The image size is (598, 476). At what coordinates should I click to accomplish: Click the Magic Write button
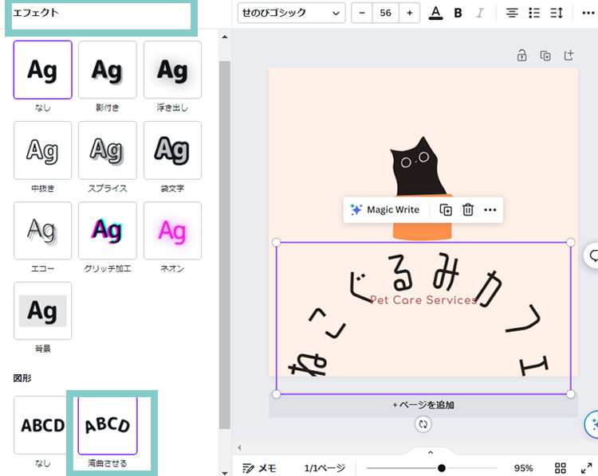384,209
